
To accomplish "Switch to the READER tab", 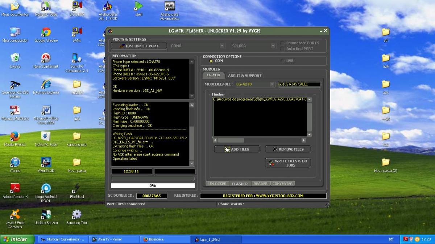I will [260, 184].
